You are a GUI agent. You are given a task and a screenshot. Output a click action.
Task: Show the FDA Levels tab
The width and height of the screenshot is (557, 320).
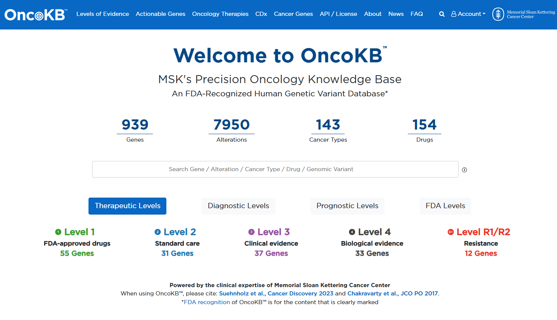(445, 206)
